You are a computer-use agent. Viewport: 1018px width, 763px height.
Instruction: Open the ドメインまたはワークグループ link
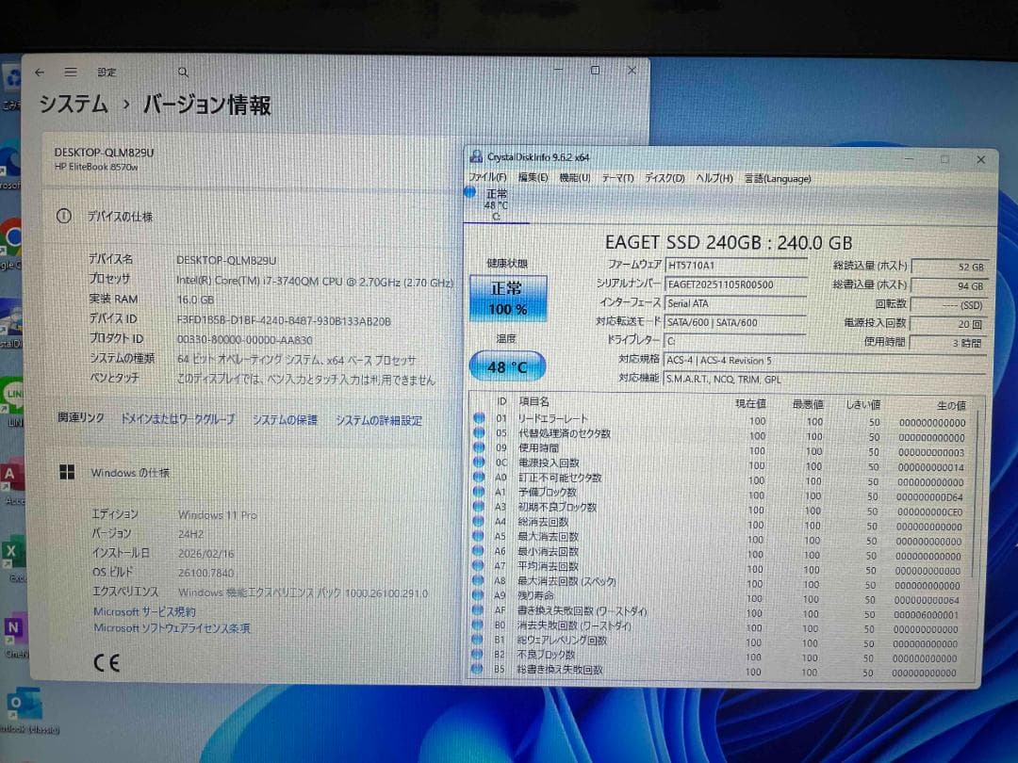pyautogui.click(x=178, y=419)
